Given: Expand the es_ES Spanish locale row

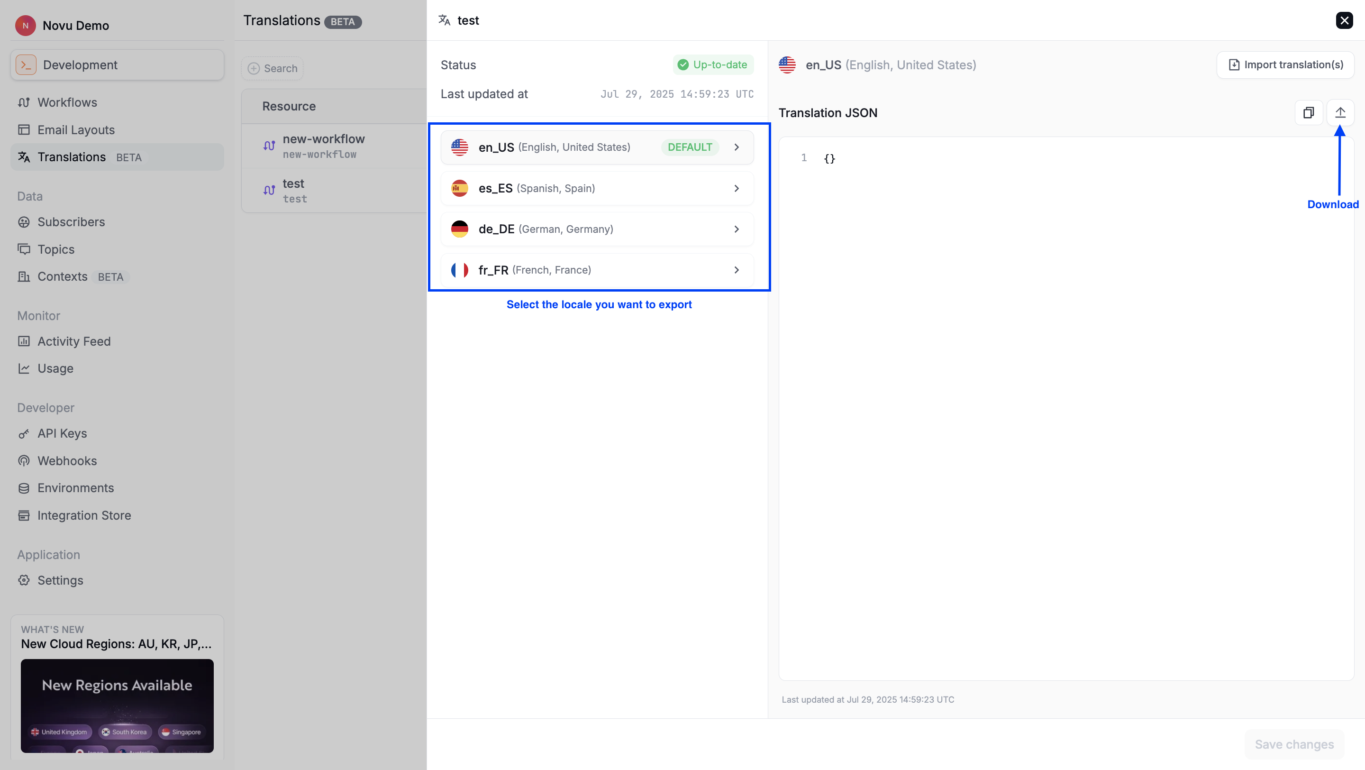Looking at the screenshot, I should [x=597, y=188].
